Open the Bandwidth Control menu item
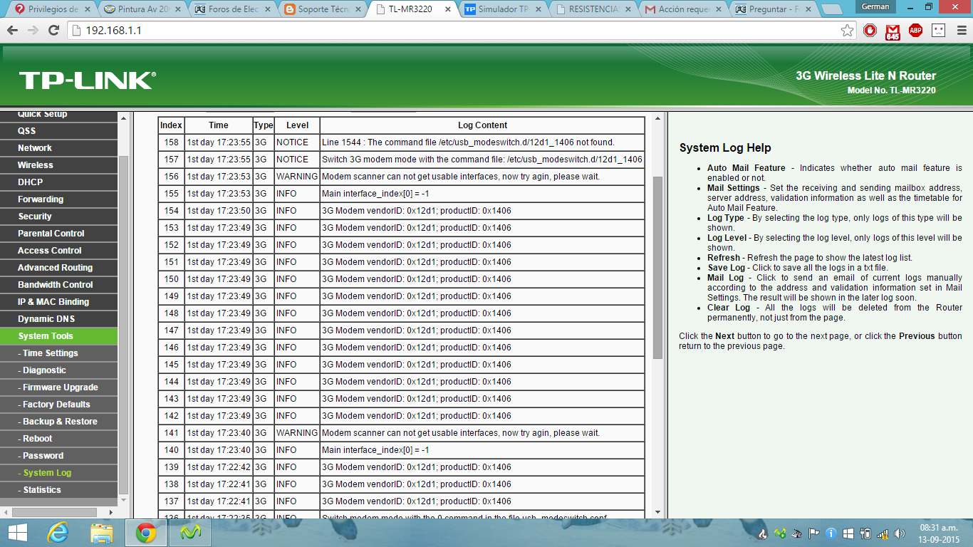This screenshot has width=973, height=547. coord(58,285)
